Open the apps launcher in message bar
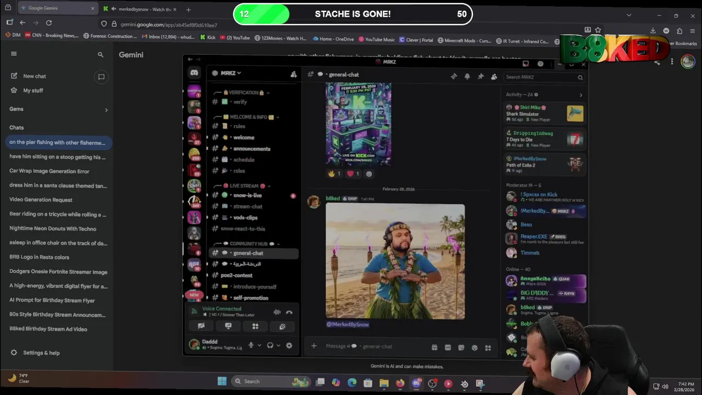702x395 pixels. coord(488,347)
